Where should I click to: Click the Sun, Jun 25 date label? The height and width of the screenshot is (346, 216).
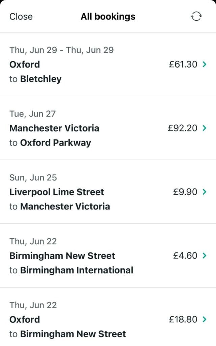click(33, 177)
